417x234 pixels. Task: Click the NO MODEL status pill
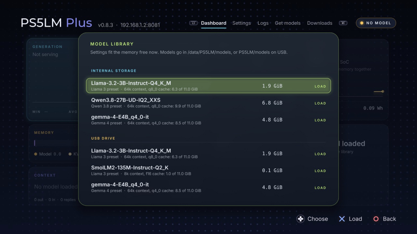pyautogui.click(x=376, y=23)
